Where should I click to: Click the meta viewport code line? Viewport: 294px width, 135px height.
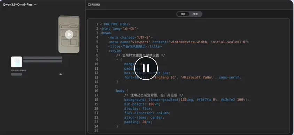[178, 42]
